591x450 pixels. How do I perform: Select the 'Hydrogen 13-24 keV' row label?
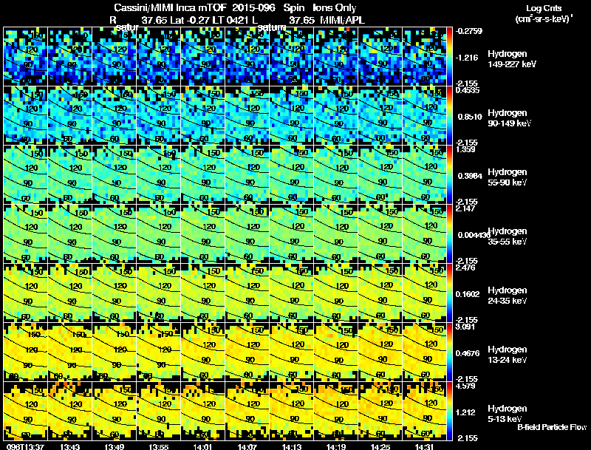508,355
